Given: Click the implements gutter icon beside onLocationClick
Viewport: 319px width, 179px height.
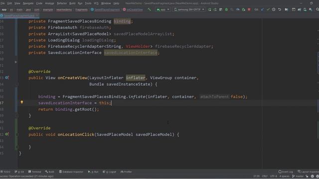Looking at the screenshot, I should [x=6, y=134].
